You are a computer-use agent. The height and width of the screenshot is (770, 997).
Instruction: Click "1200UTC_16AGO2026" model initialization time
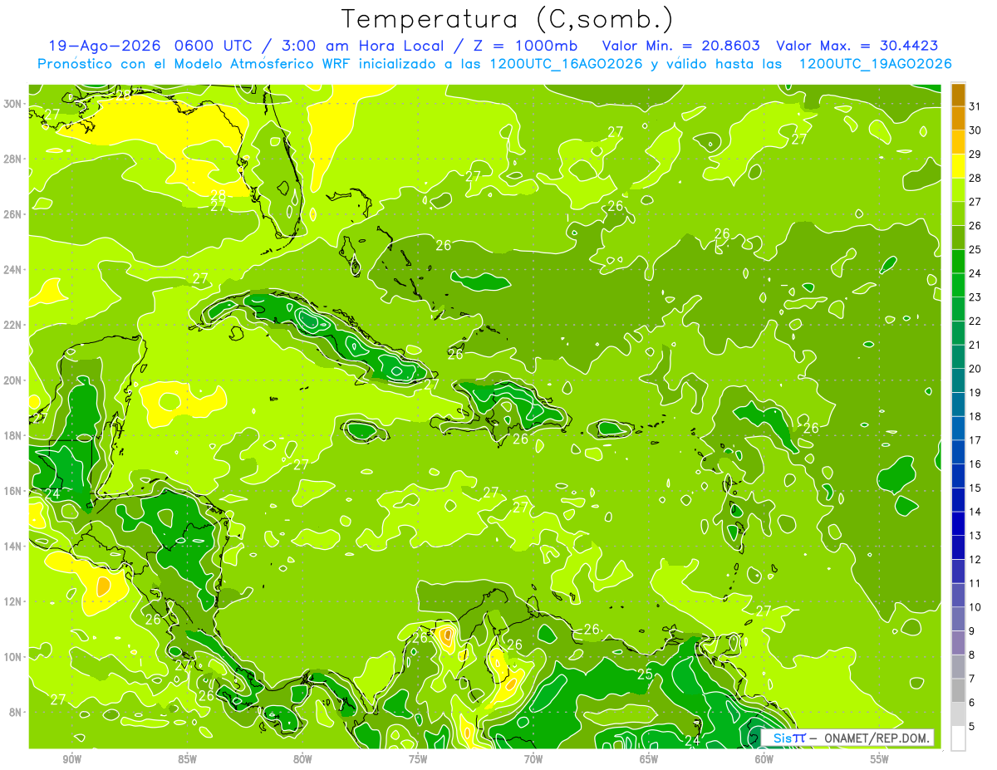tap(565, 64)
